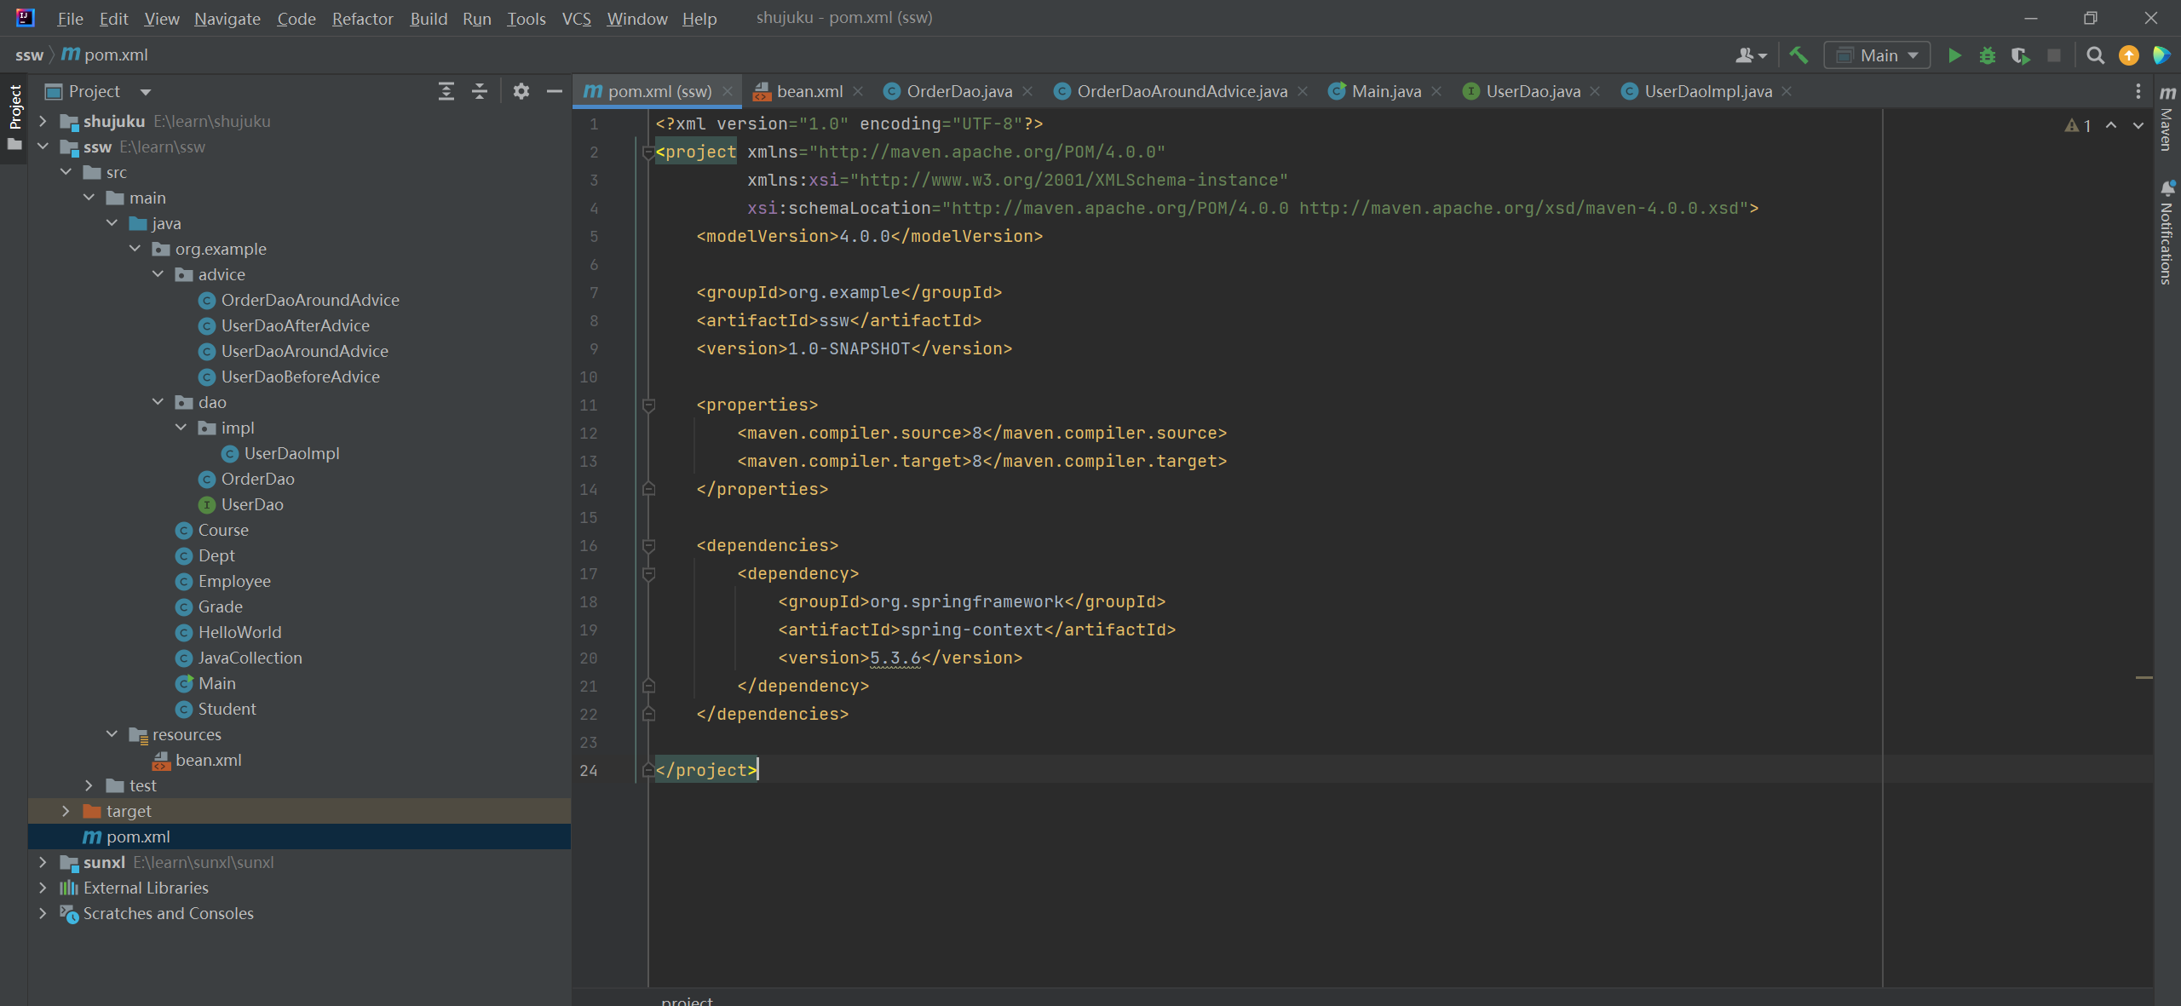Expand the target folder
The width and height of the screenshot is (2181, 1006).
66,811
